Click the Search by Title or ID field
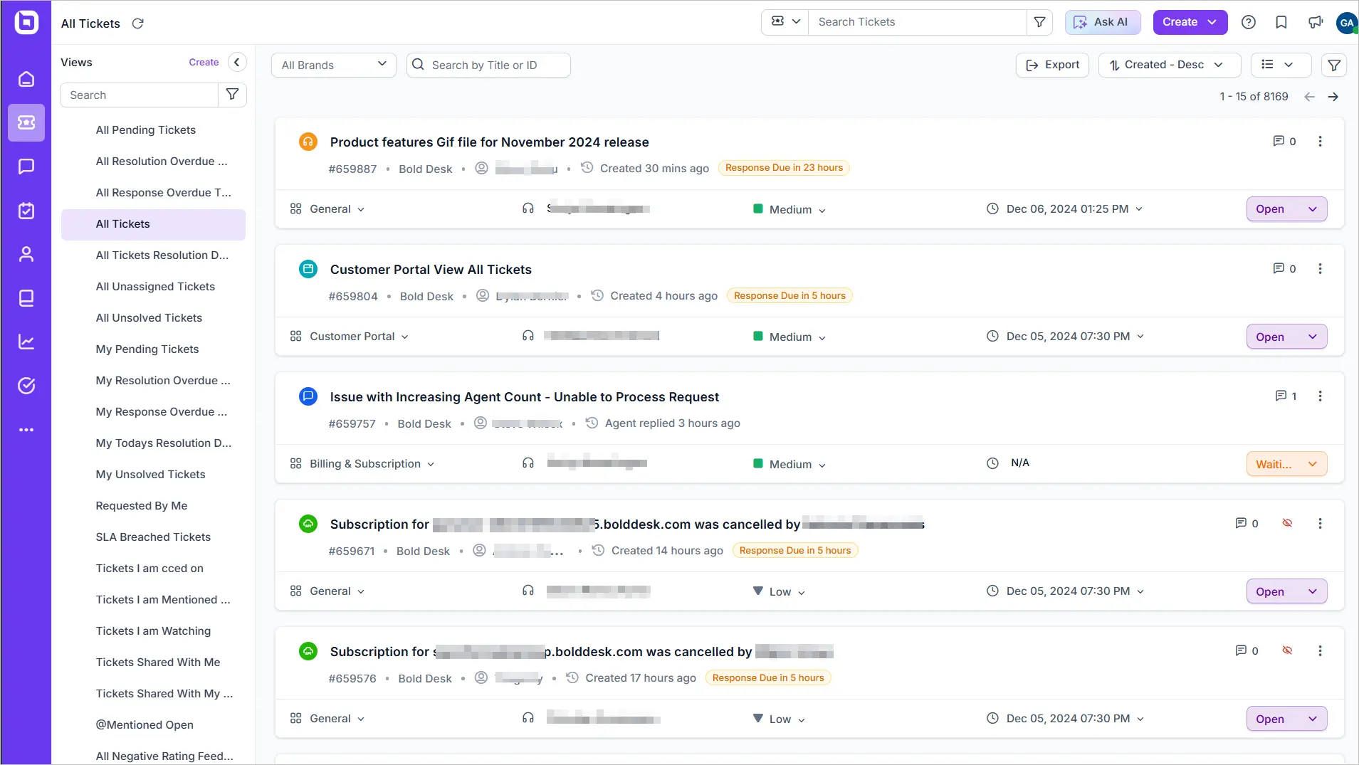1359x765 pixels. 488,65
